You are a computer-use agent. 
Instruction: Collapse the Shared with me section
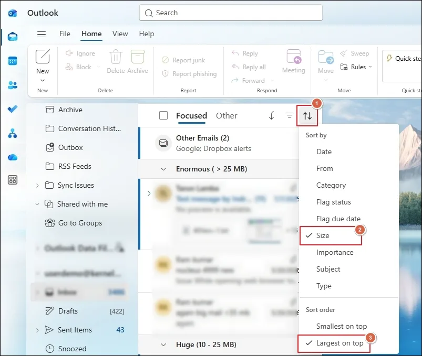(37, 204)
